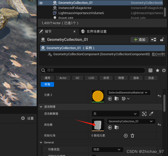Click the 其他集 geometry collection thumbnail
This screenshot has height=156, width=168.
tap(98, 125)
